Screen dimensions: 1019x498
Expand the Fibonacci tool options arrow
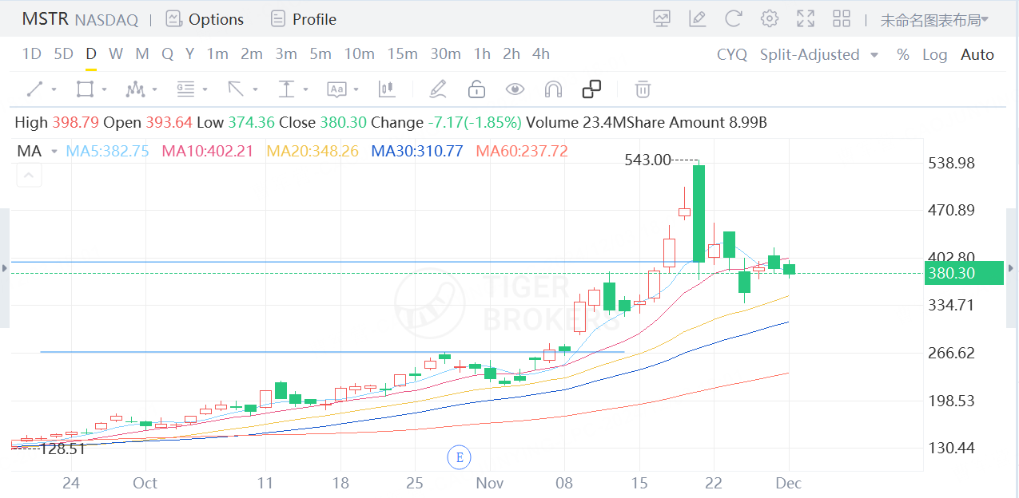[x=205, y=90]
